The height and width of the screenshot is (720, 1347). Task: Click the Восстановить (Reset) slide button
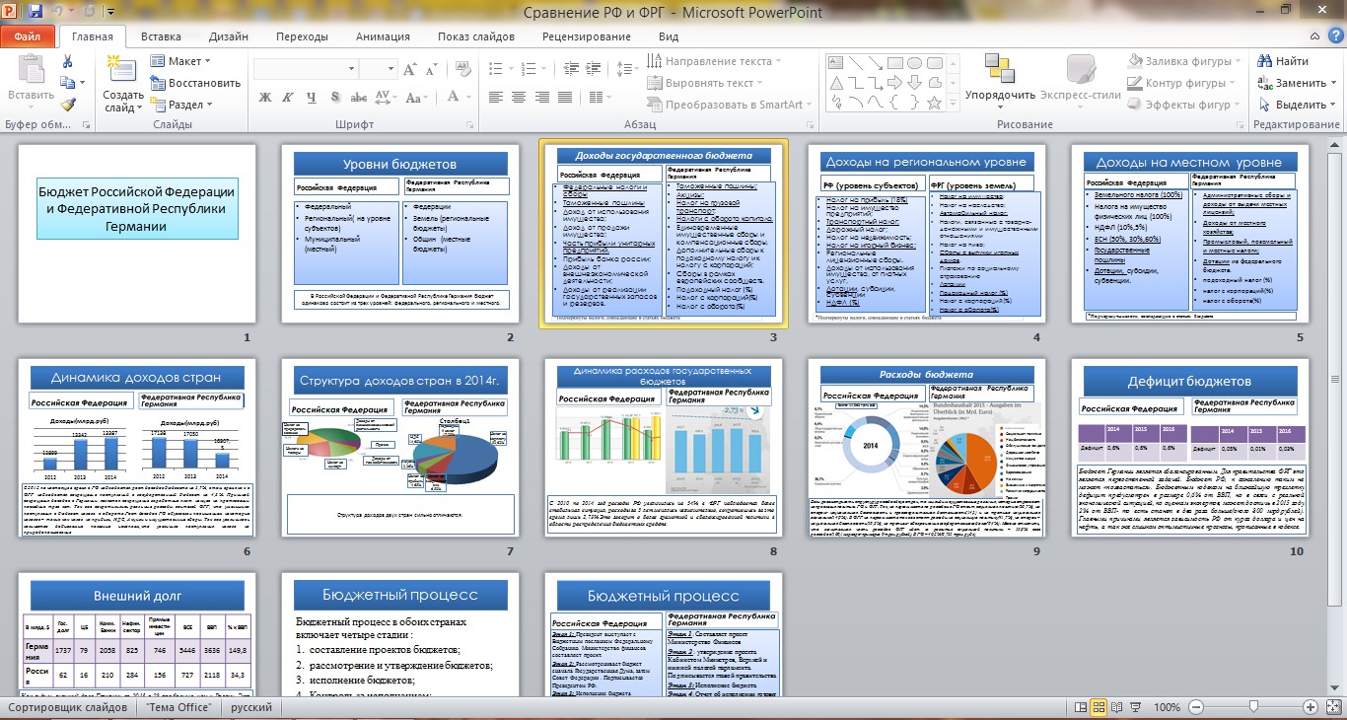pyautogui.click(x=196, y=83)
